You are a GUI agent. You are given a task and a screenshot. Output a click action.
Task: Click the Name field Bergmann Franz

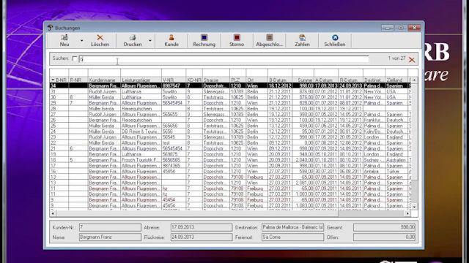click(110, 237)
